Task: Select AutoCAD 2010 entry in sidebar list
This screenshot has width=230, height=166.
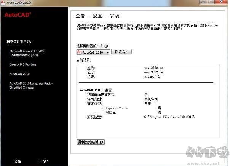Action: point(19,74)
